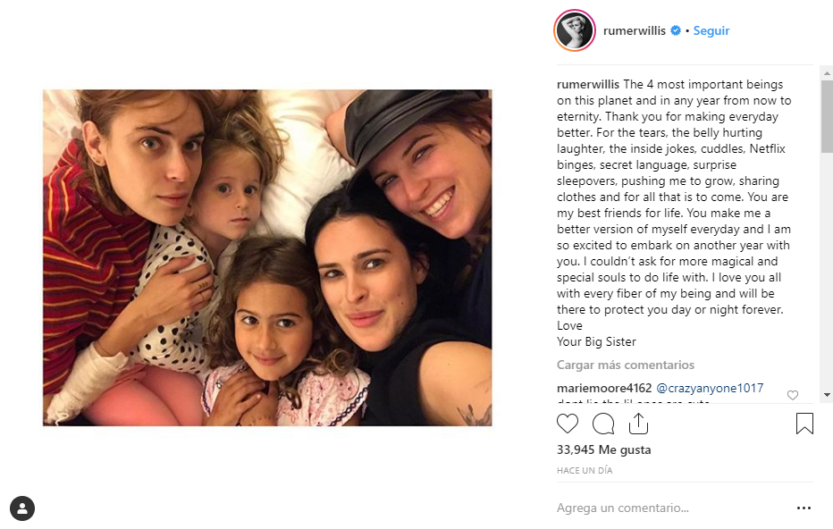Click the scrollbar down arrow in comments

(827, 395)
